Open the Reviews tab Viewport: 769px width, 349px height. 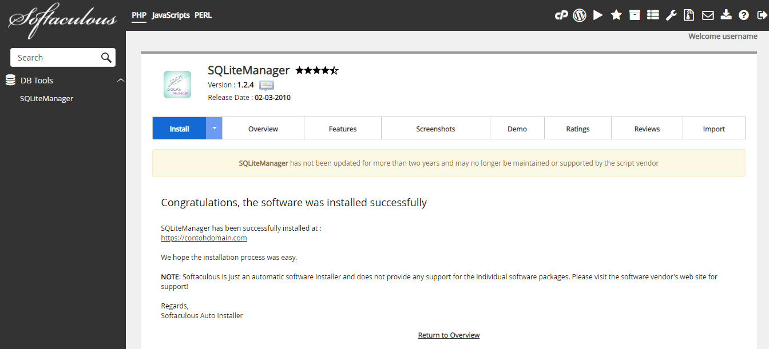647,128
